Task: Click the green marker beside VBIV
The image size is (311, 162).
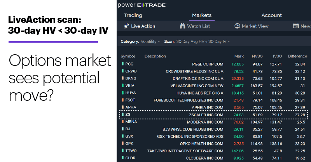Action: pyautogui.click(x=122, y=85)
